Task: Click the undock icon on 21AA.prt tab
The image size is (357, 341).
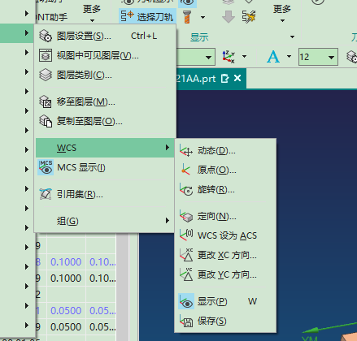Action: [x=224, y=79]
